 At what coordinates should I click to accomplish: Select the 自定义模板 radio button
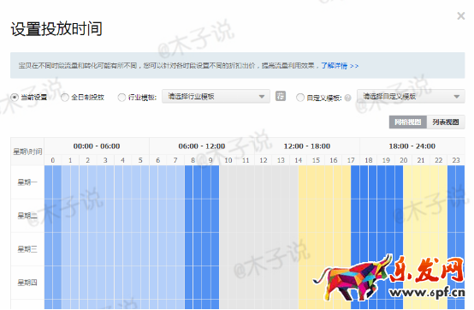tap(299, 98)
